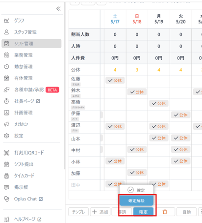Open グラフ chart icon in sidebar

tap(6, 21)
